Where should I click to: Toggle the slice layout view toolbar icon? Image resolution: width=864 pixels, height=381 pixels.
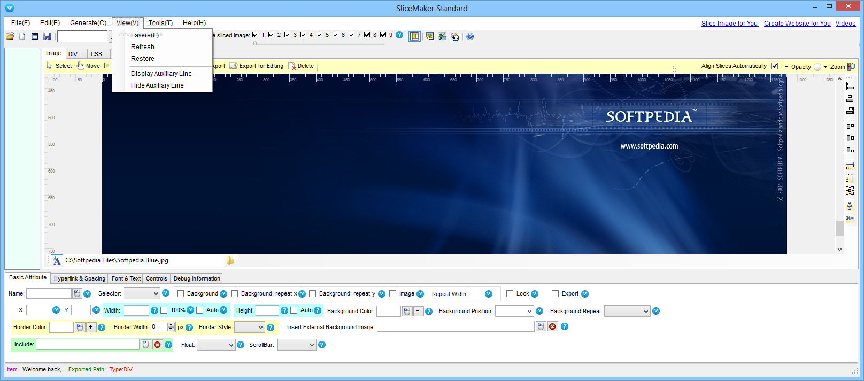click(414, 36)
